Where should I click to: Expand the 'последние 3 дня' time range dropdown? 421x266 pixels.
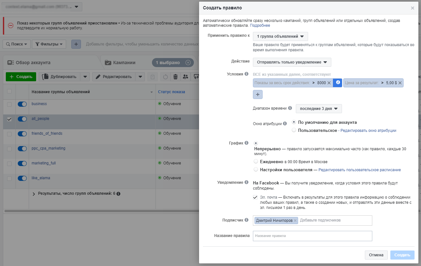(318, 109)
